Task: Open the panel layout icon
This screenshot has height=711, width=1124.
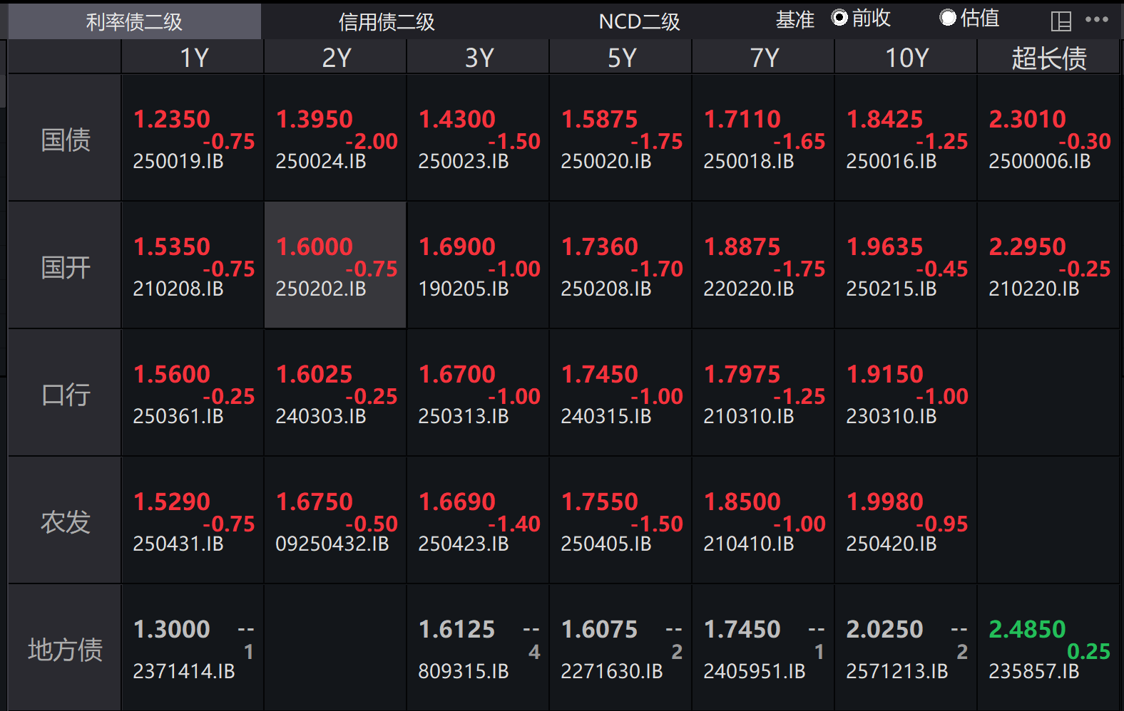Action: 1061,21
